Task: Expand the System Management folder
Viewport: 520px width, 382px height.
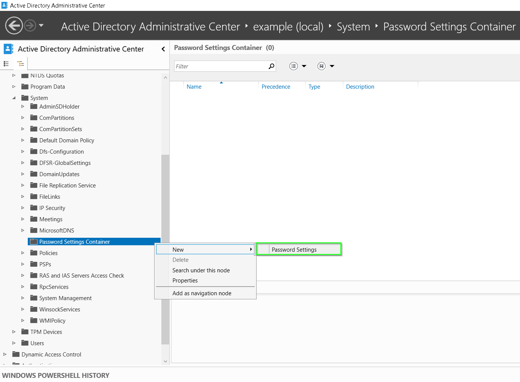Action: (23, 298)
